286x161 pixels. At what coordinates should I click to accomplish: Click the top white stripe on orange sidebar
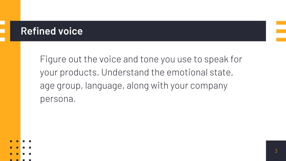[x=2, y=23]
